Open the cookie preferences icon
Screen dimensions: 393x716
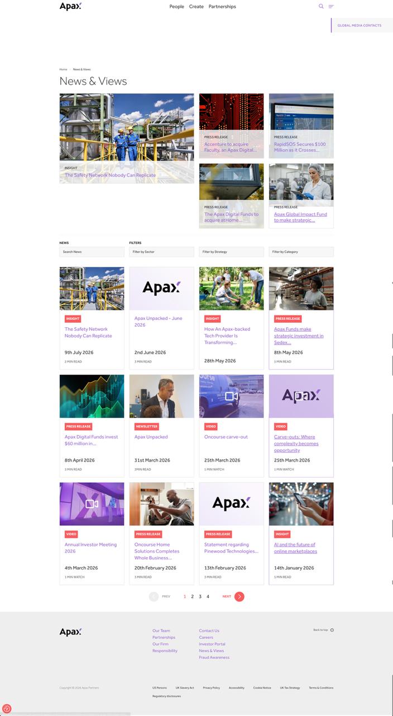[7, 708]
